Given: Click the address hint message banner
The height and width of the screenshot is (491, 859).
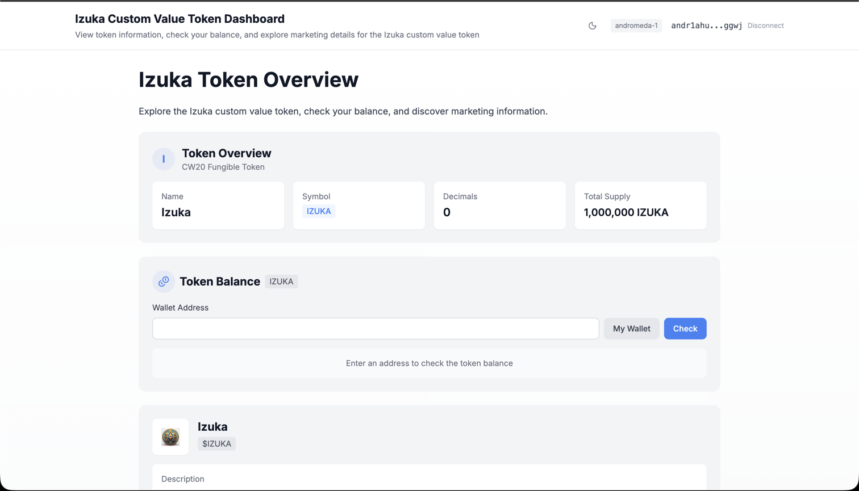Looking at the screenshot, I should [429, 363].
